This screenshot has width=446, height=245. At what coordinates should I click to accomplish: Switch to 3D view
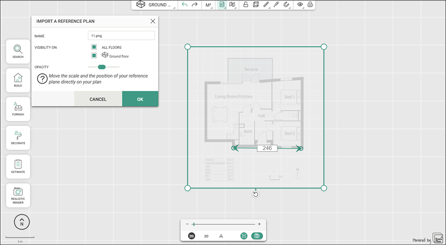[206, 236]
